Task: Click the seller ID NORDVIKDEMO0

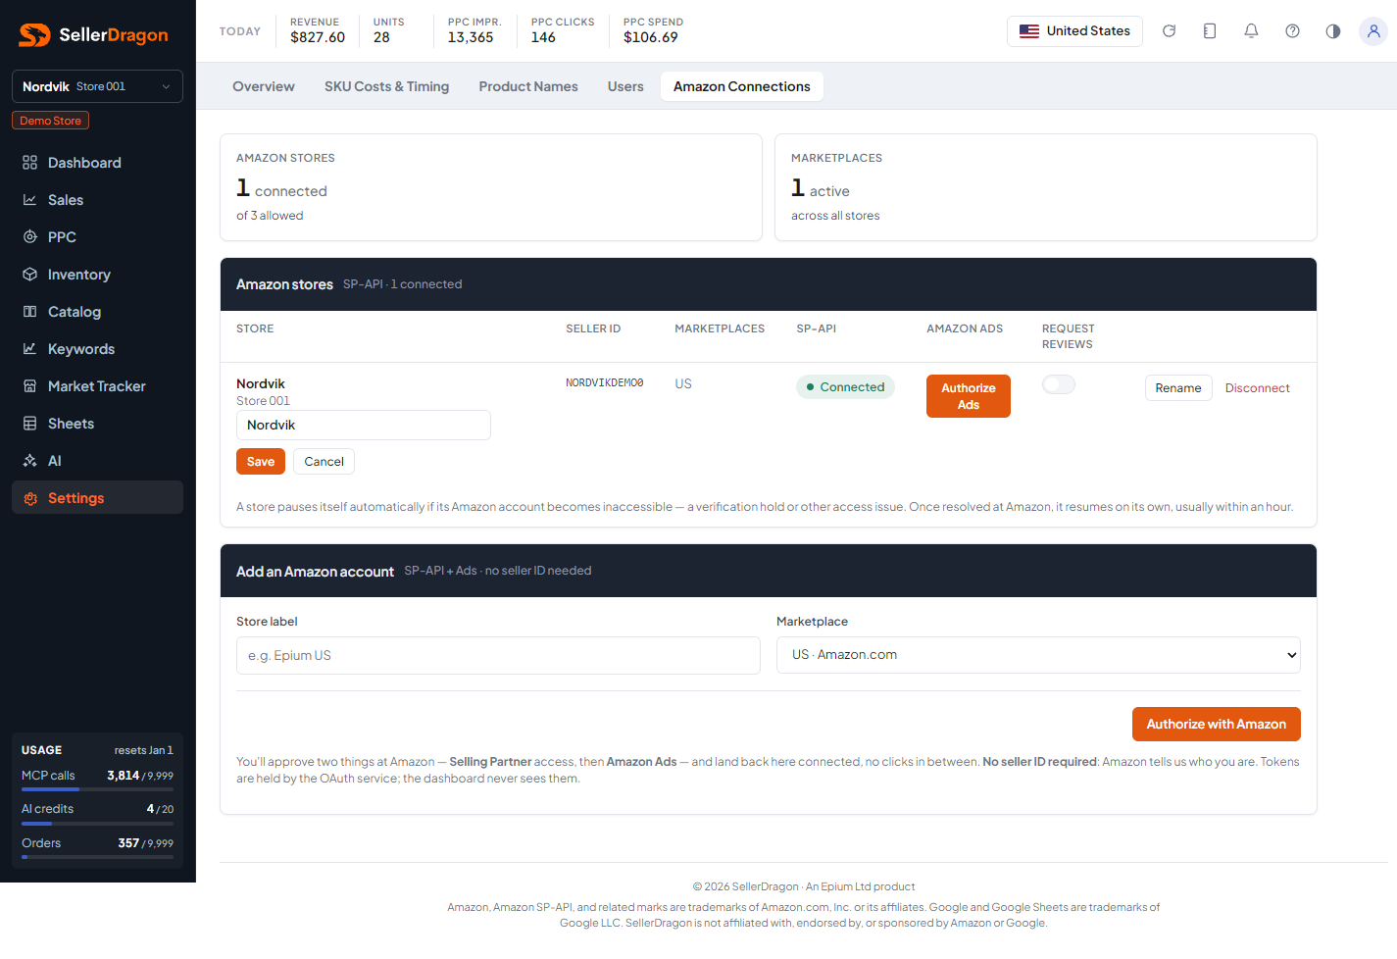Action: (x=605, y=383)
